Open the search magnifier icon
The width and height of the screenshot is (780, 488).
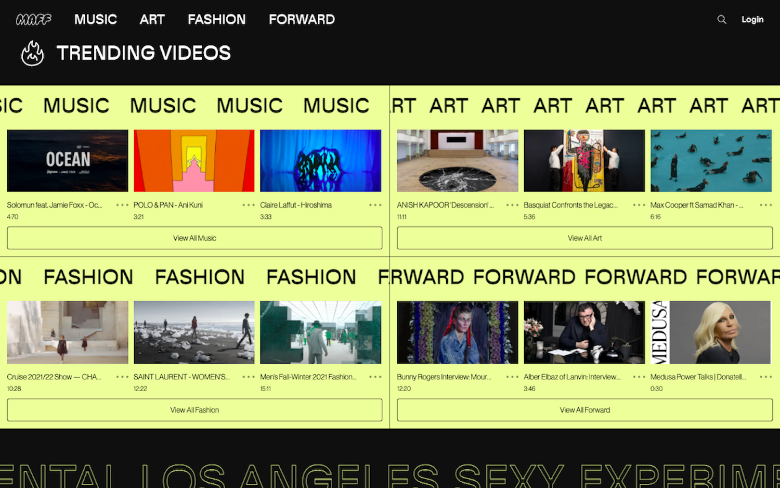(722, 20)
